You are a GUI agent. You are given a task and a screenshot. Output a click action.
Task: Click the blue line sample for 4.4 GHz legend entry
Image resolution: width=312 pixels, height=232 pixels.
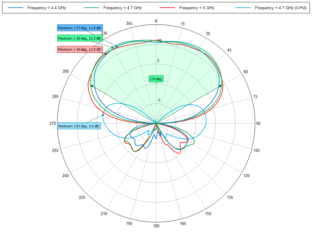tap(16, 8)
